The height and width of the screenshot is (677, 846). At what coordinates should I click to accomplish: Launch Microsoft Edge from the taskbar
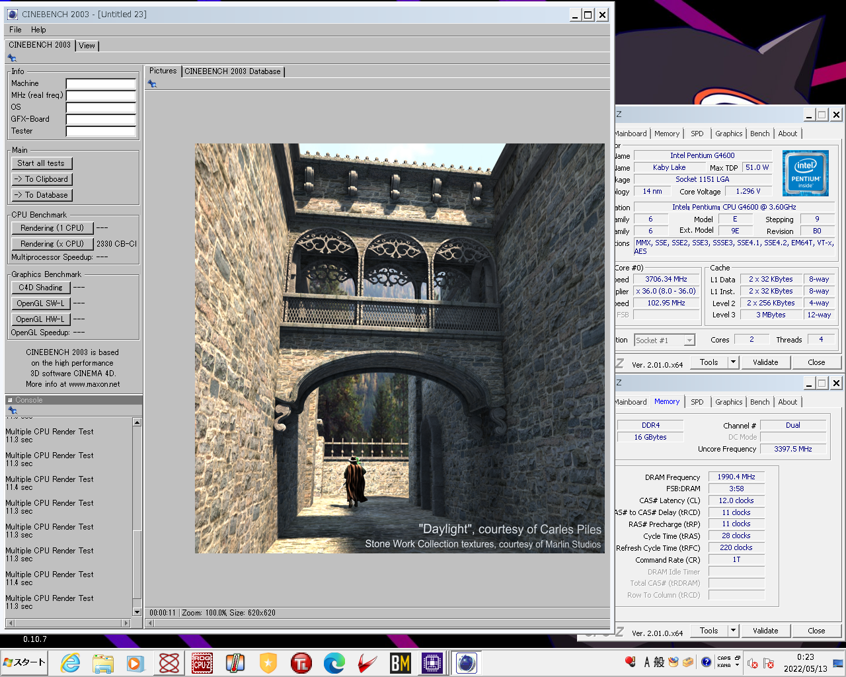click(x=334, y=663)
